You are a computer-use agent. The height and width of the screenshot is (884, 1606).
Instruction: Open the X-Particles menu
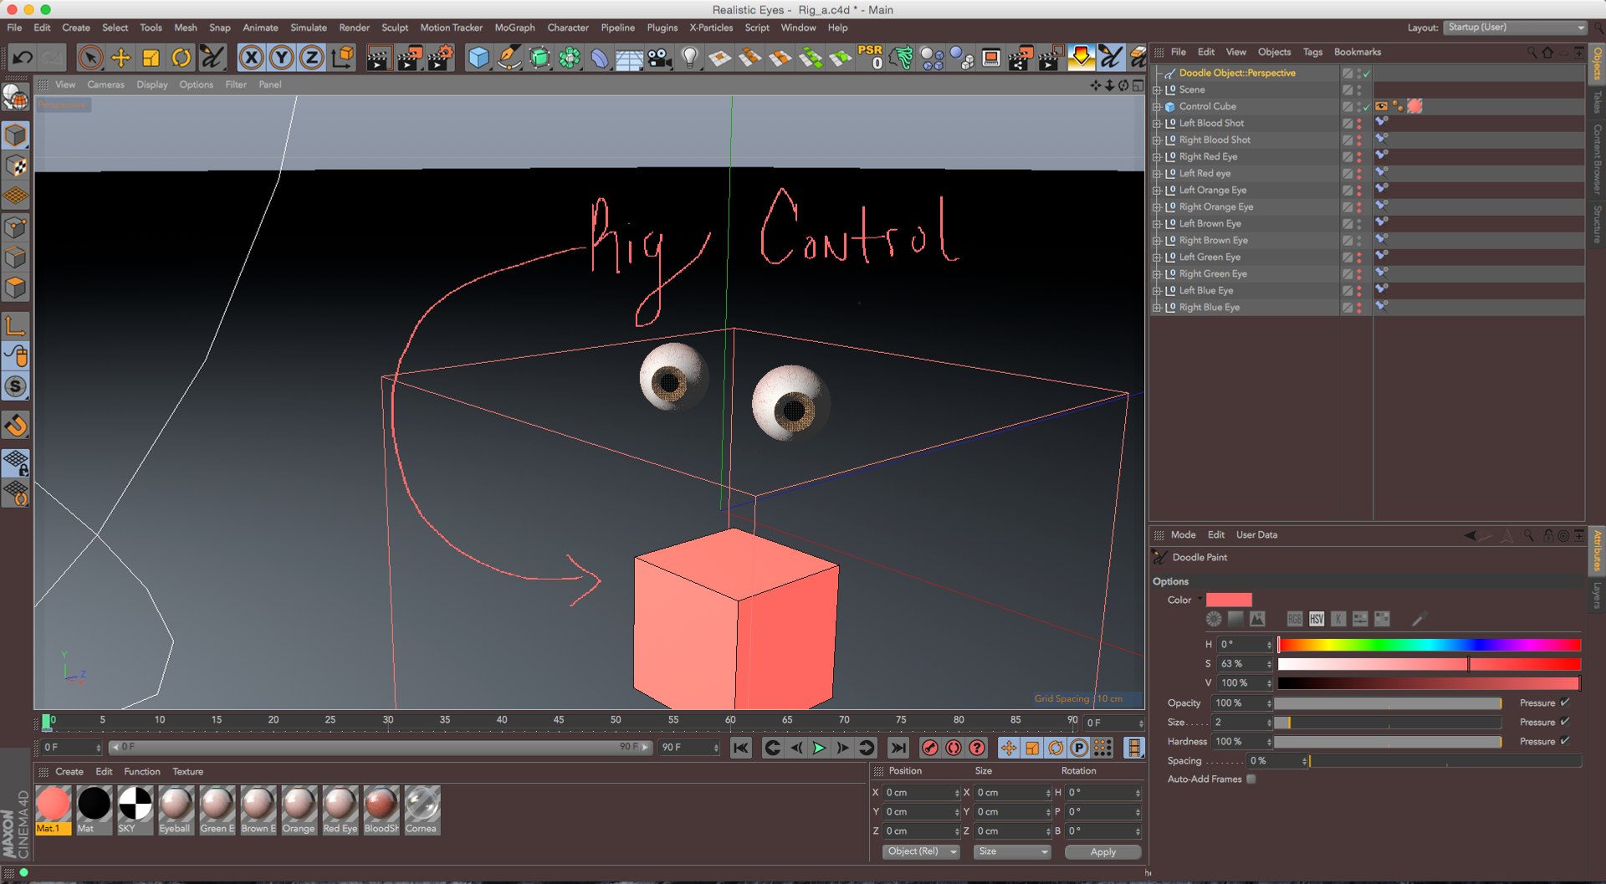coord(711,28)
